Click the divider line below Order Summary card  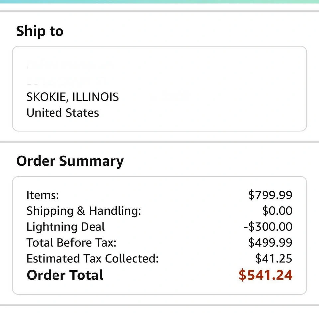click(x=159, y=305)
